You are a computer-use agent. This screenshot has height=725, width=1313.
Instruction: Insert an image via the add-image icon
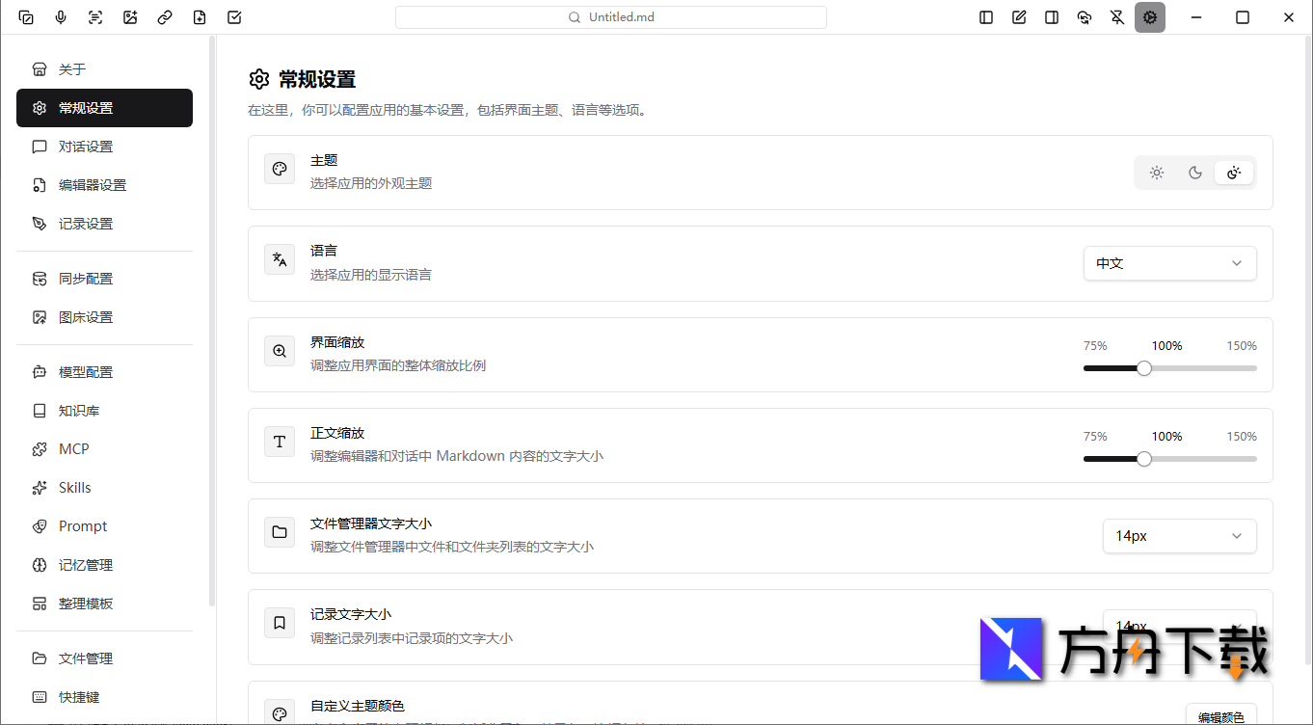[x=130, y=16]
